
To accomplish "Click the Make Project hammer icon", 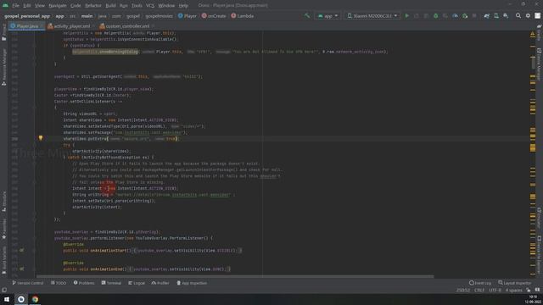I will (x=307, y=16).
